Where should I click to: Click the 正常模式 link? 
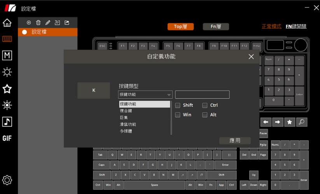(x=271, y=26)
